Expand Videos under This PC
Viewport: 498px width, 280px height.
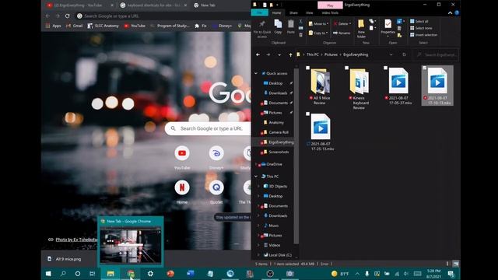click(x=259, y=245)
